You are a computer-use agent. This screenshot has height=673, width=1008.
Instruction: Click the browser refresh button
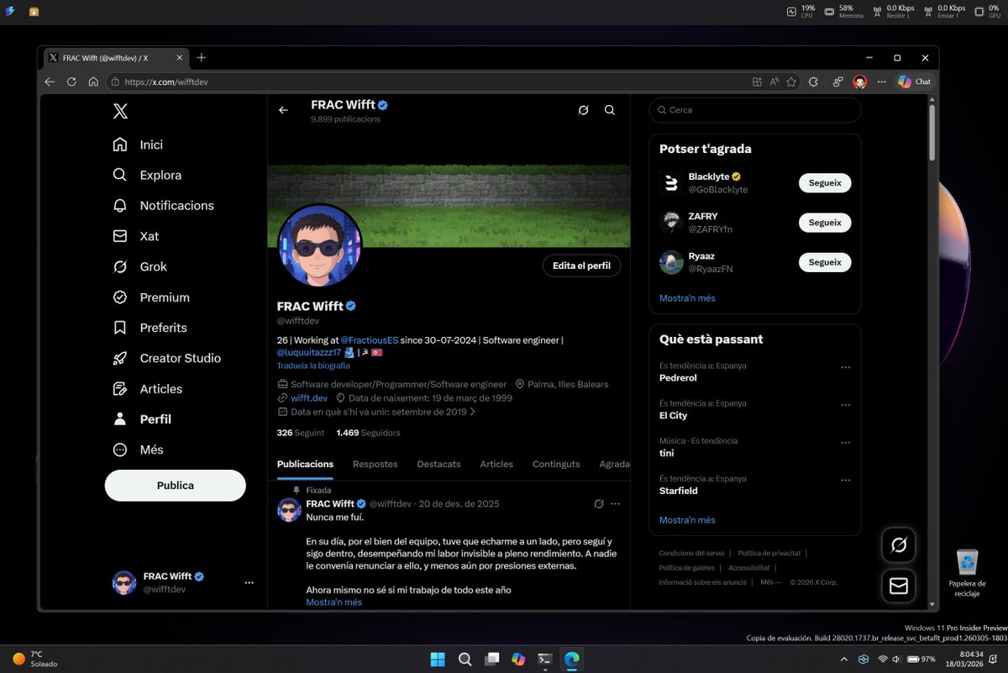(71, 81)
